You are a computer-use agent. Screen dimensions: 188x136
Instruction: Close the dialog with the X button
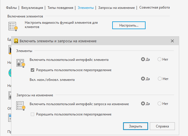coord(172,41)
